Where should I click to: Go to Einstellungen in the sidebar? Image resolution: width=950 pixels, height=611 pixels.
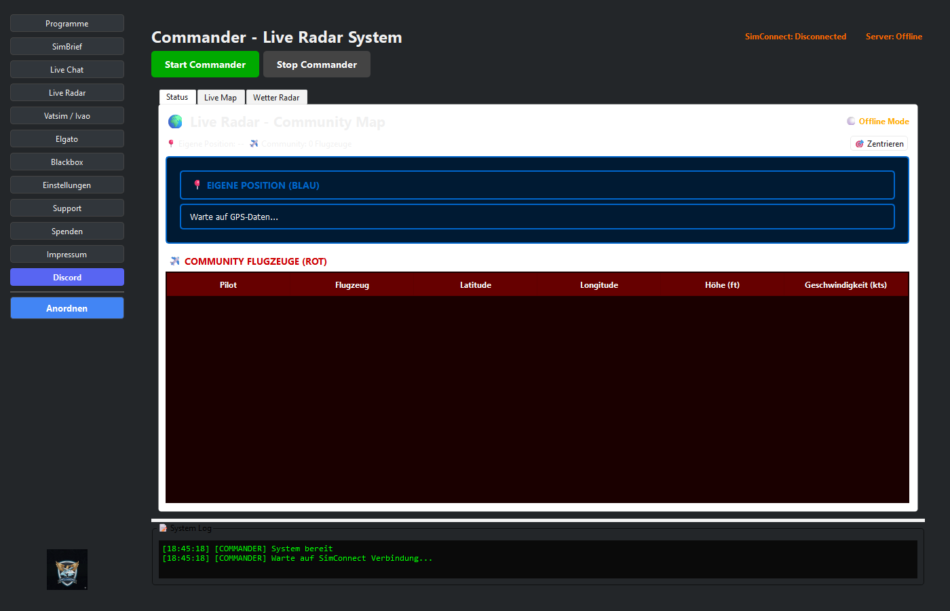tap(67, 185)
